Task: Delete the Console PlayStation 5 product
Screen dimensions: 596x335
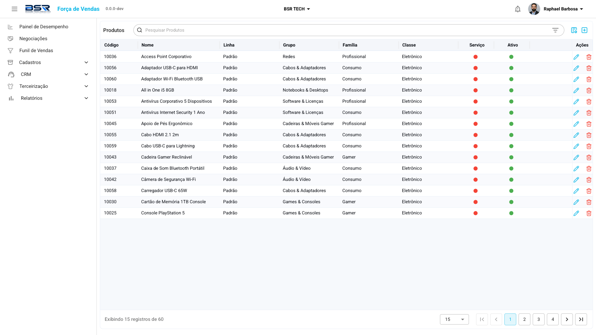Action: (589, 213)
